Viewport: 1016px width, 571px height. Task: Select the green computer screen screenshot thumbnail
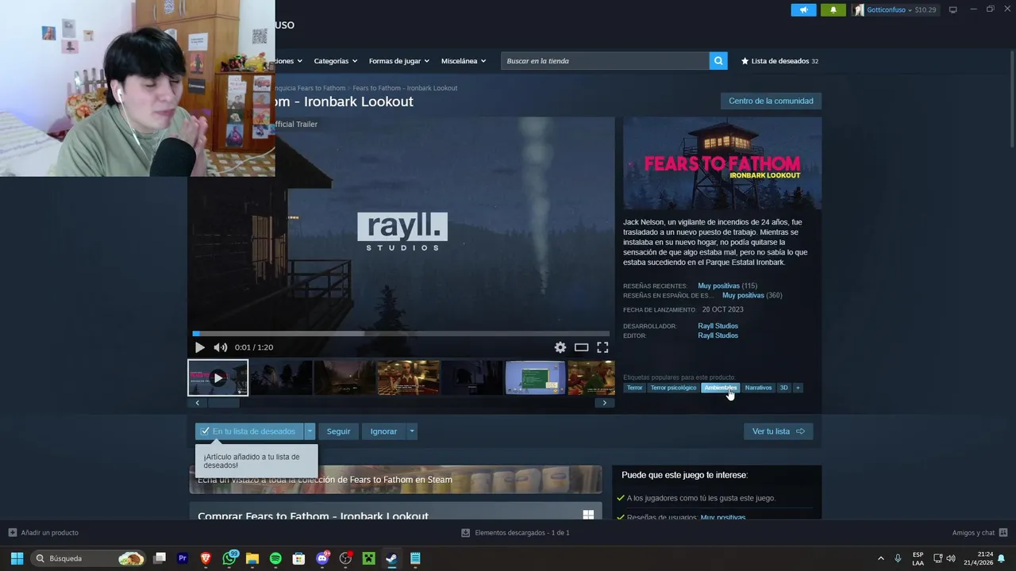535,377
